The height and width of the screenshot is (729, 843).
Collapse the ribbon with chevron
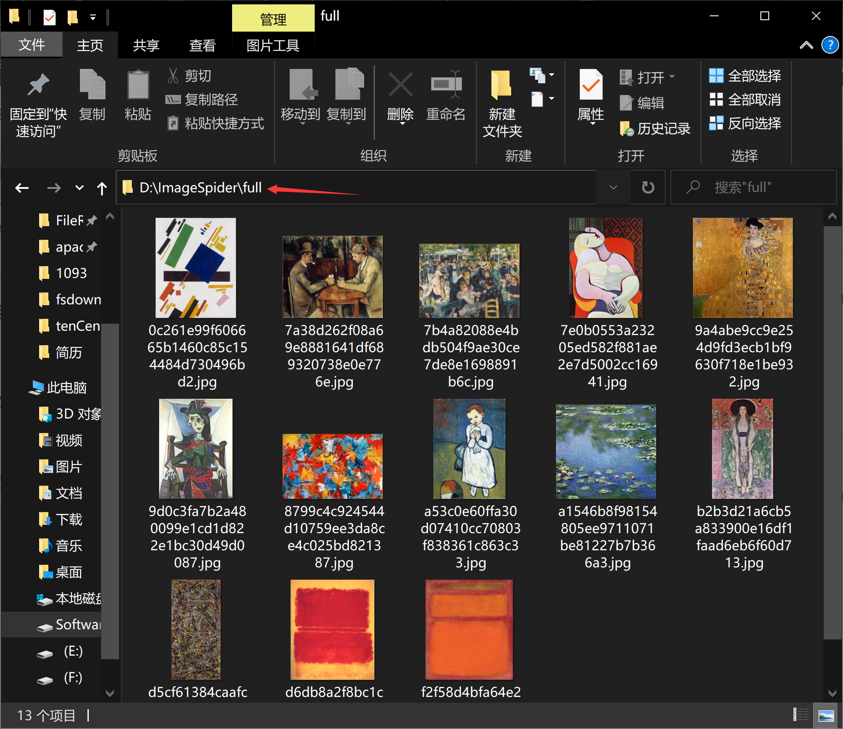tap(806, 45)
